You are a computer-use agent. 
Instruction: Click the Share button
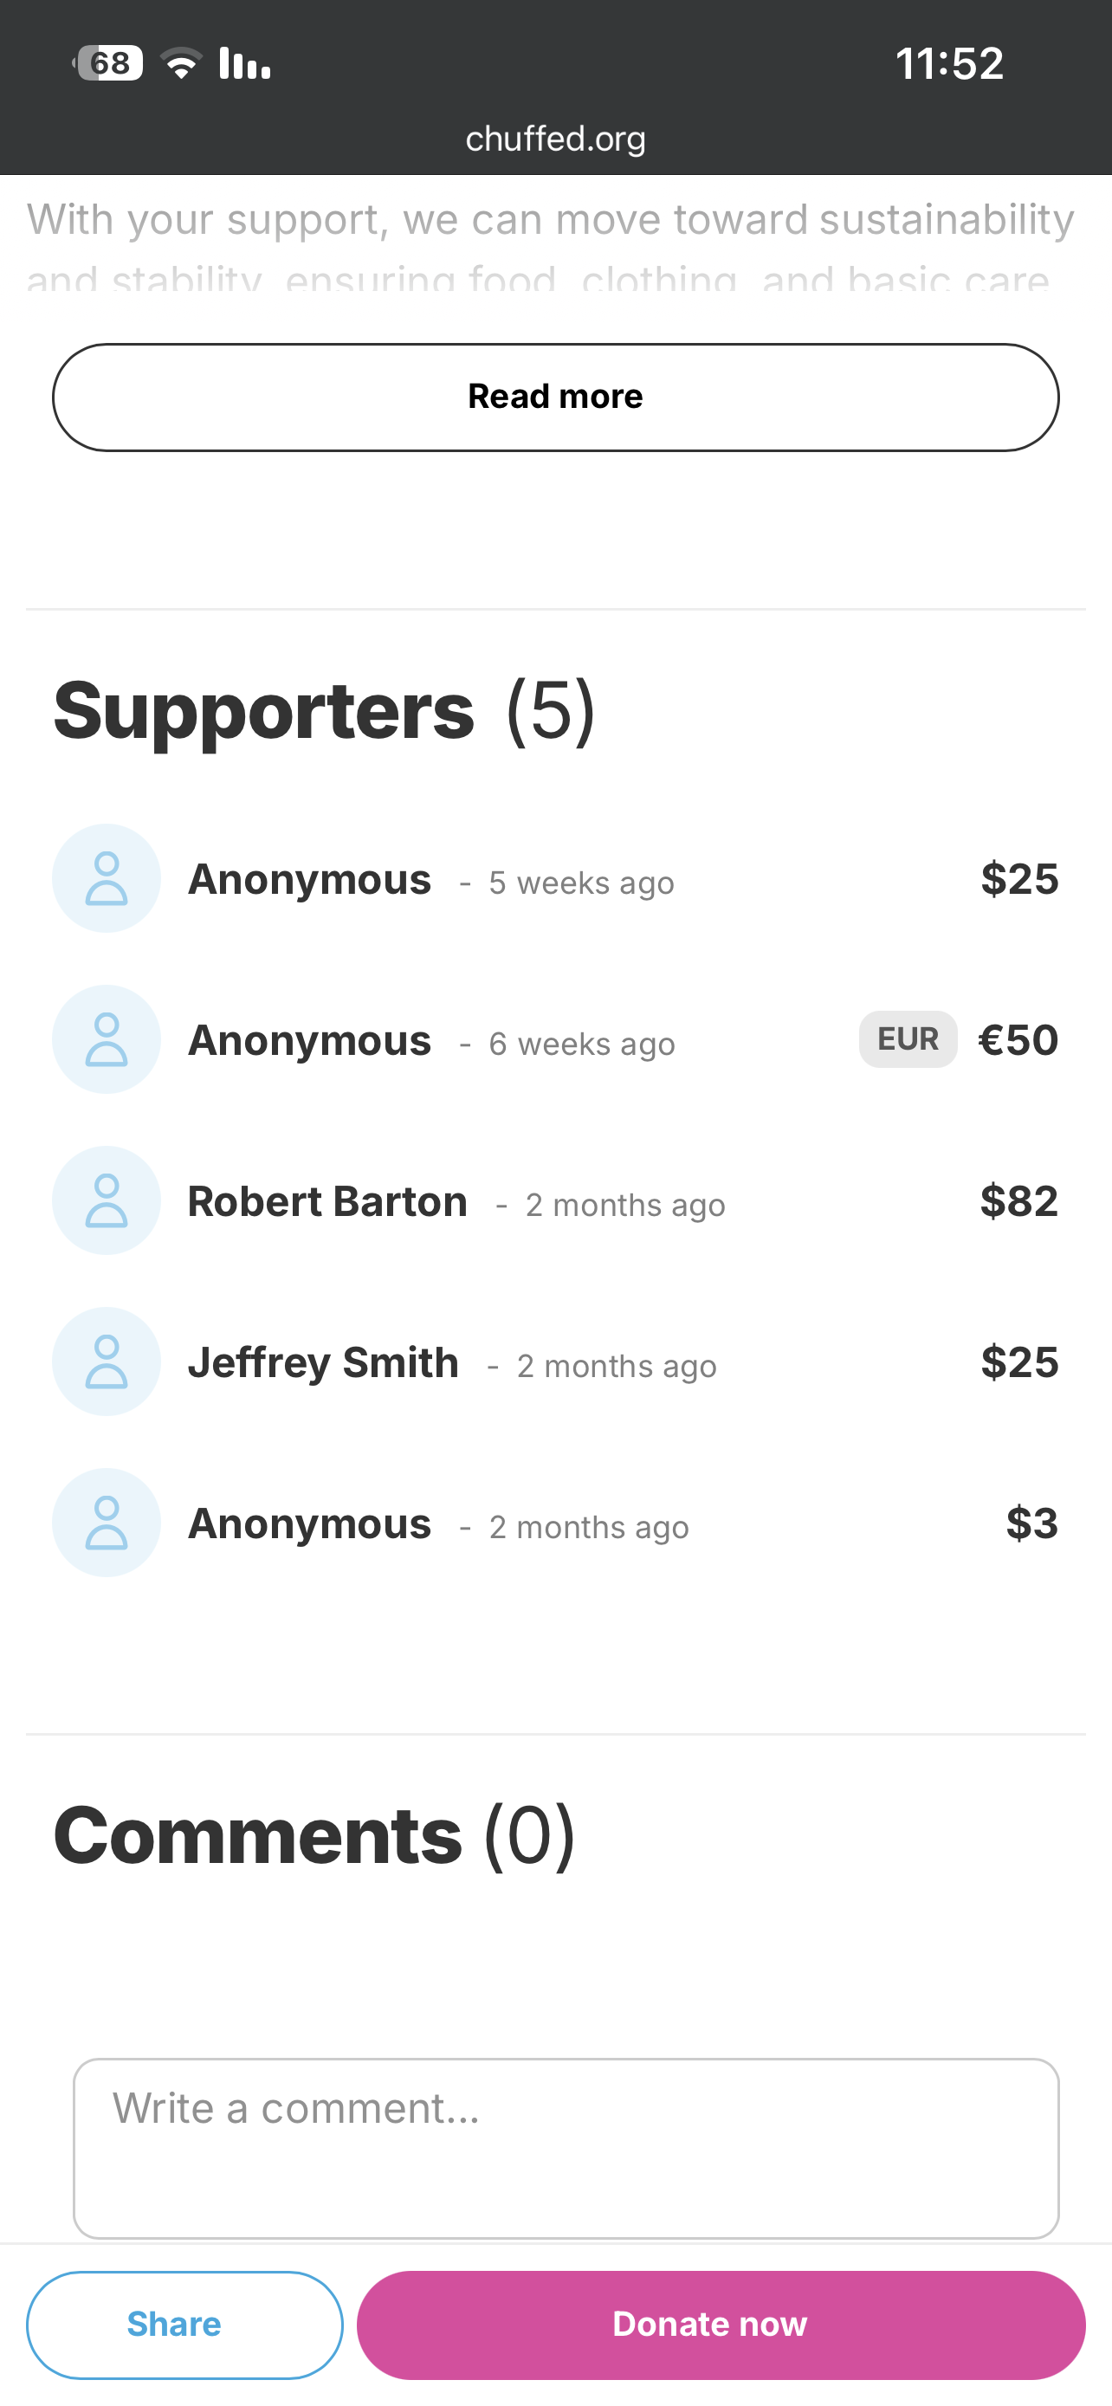tap(184, 2325)
